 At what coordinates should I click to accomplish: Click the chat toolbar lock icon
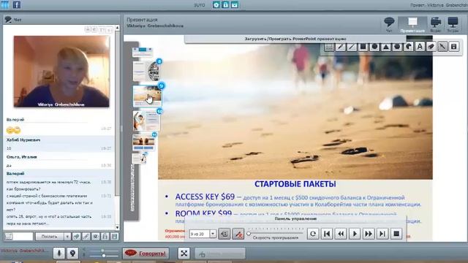(x=105, y=237)
